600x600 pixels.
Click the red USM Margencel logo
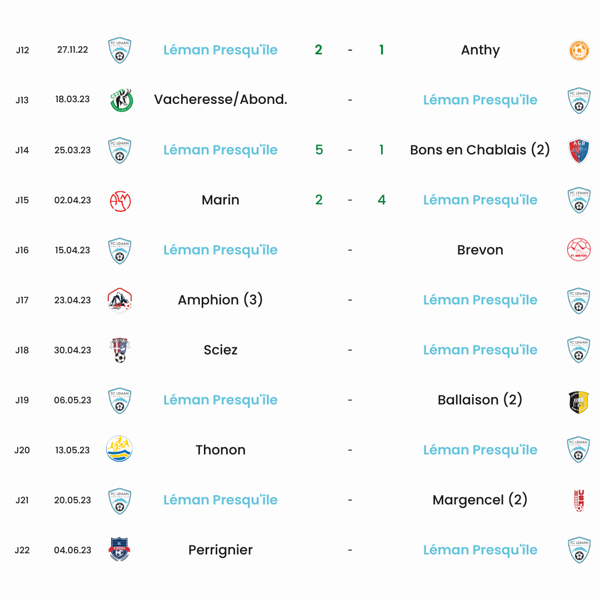coord(579,501)
